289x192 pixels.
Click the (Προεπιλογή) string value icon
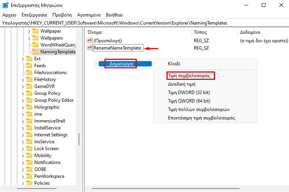[89, 40]
